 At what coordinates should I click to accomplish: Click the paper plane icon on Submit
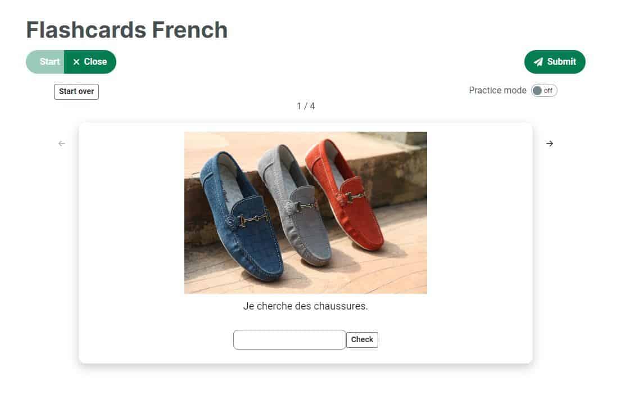(x=538, y=62)
